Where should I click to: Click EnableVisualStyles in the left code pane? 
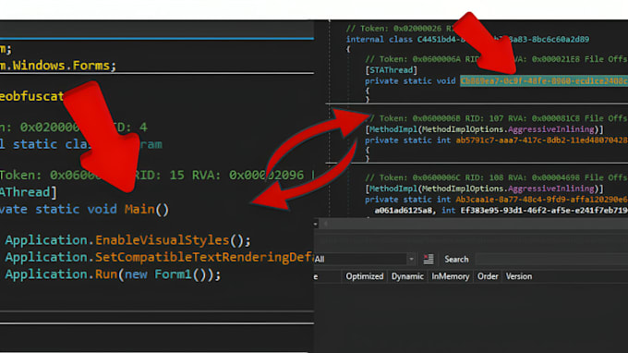[x=162, y=240]
